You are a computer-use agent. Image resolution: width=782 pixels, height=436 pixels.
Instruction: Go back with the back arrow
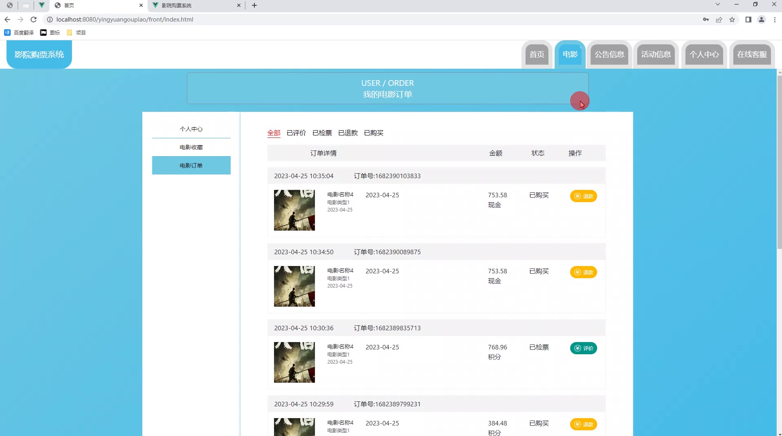coord(7,20)
